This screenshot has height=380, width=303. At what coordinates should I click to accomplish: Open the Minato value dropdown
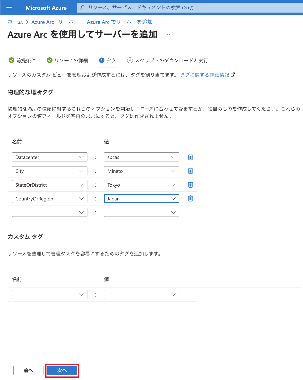(142, 171)
